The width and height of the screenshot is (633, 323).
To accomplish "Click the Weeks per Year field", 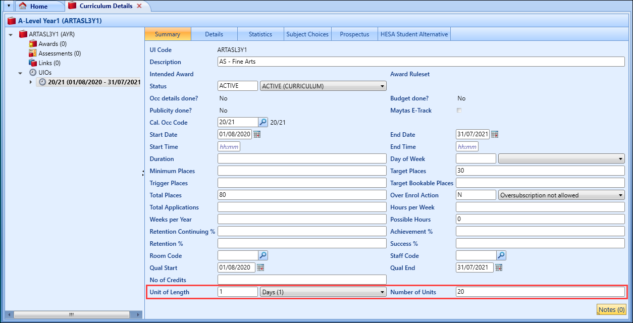I will [302, 219].
